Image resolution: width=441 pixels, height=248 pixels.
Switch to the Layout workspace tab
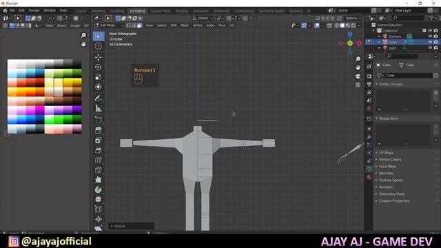coord(81,11)
